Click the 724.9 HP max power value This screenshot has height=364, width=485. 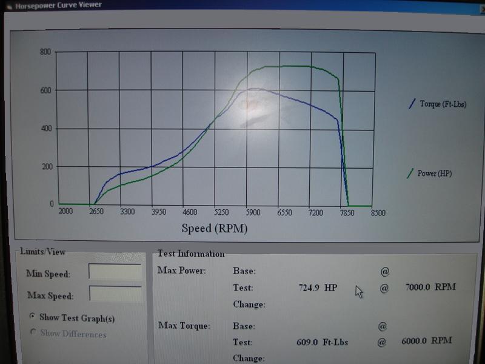pos(318,287)
